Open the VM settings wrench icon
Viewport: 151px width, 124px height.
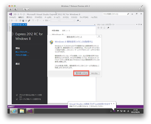(x=25, y=10)
